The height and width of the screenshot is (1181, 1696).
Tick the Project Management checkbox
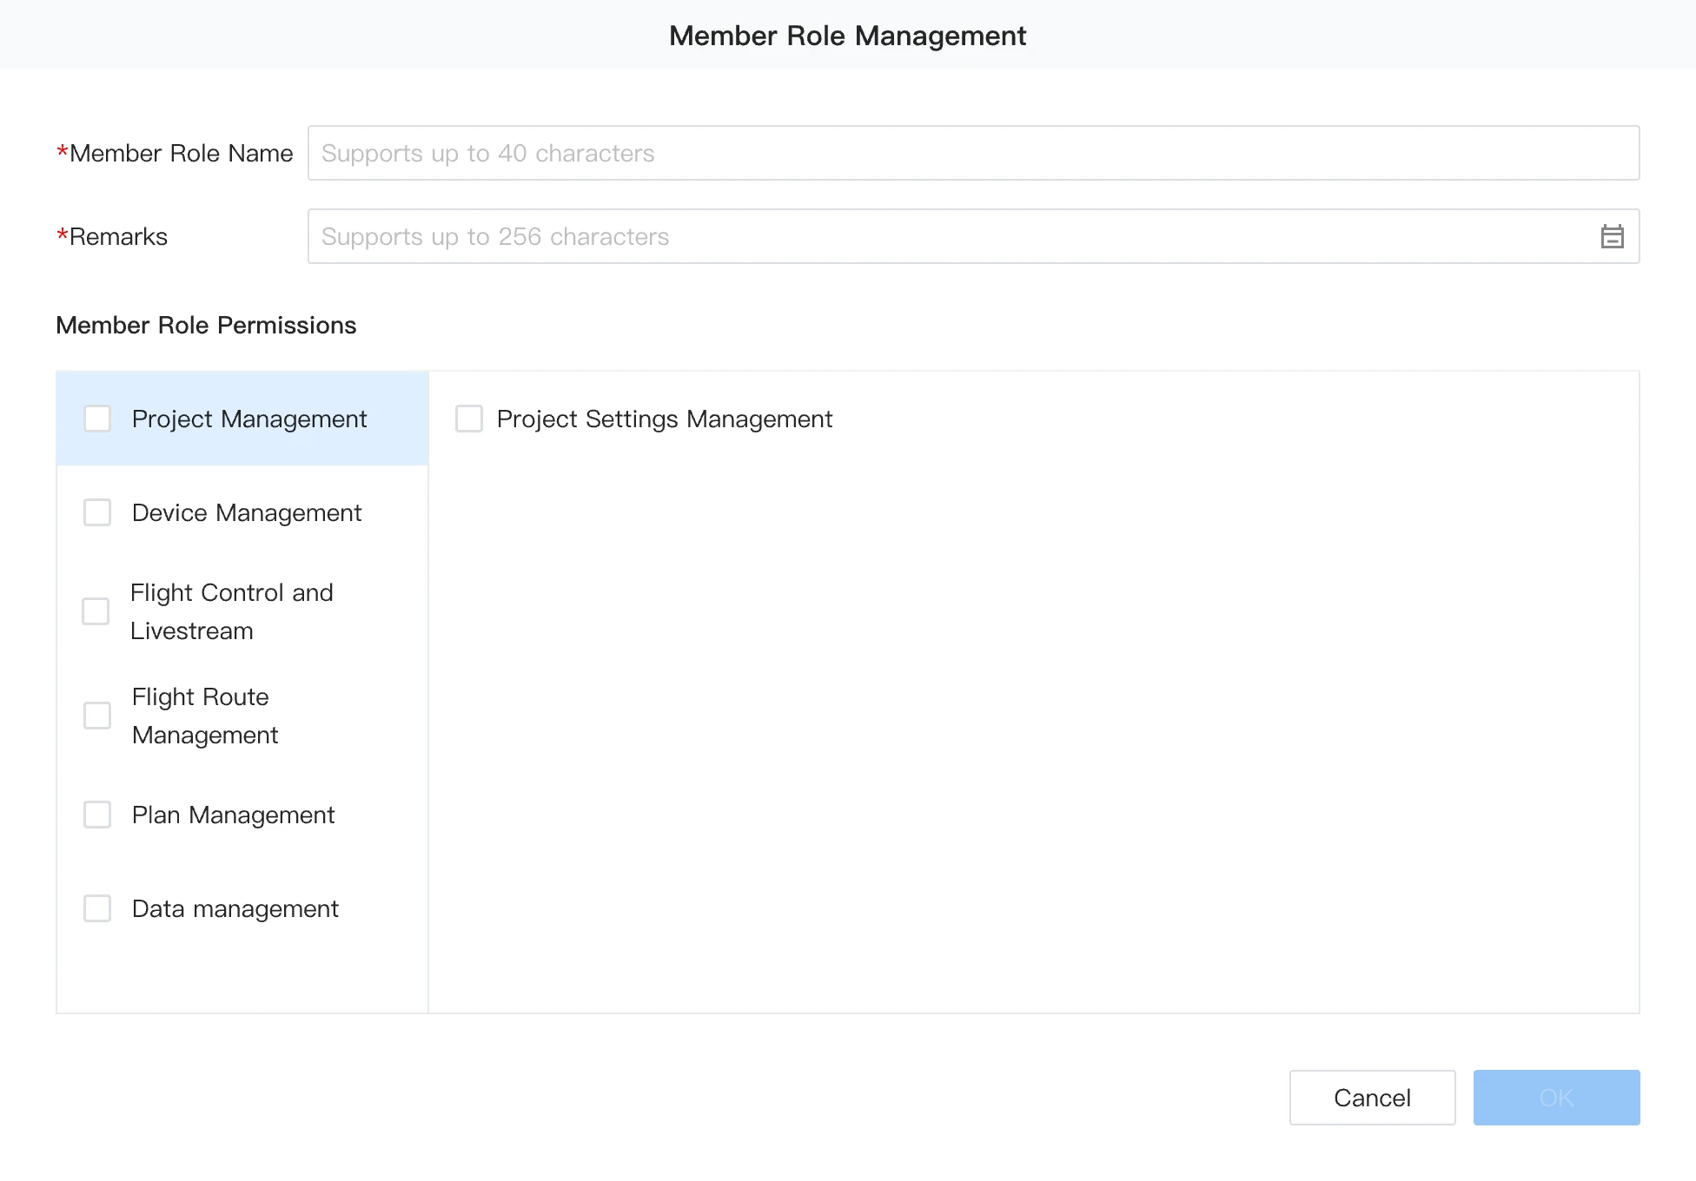coord(97,419)
